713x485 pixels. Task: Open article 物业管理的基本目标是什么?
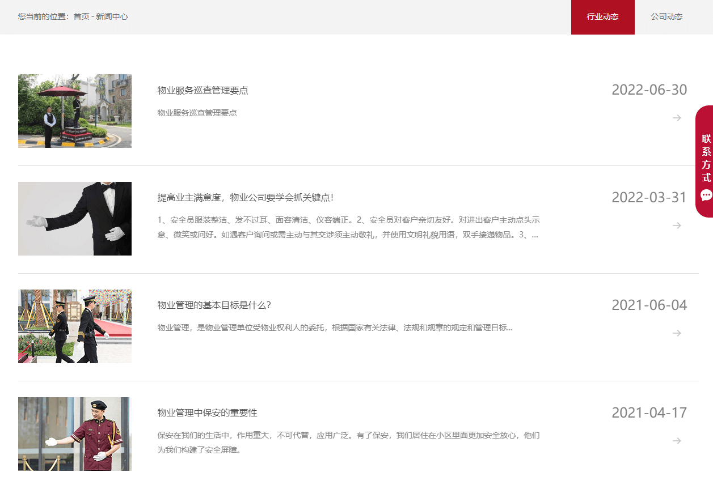(214, 305)
